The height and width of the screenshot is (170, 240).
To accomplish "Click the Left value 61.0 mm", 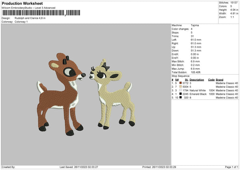I will (196, 40).
